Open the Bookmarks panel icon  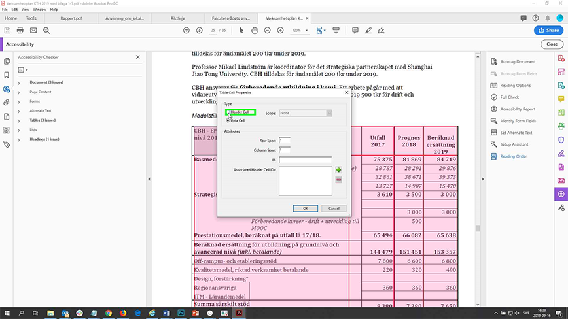[7, 75]
